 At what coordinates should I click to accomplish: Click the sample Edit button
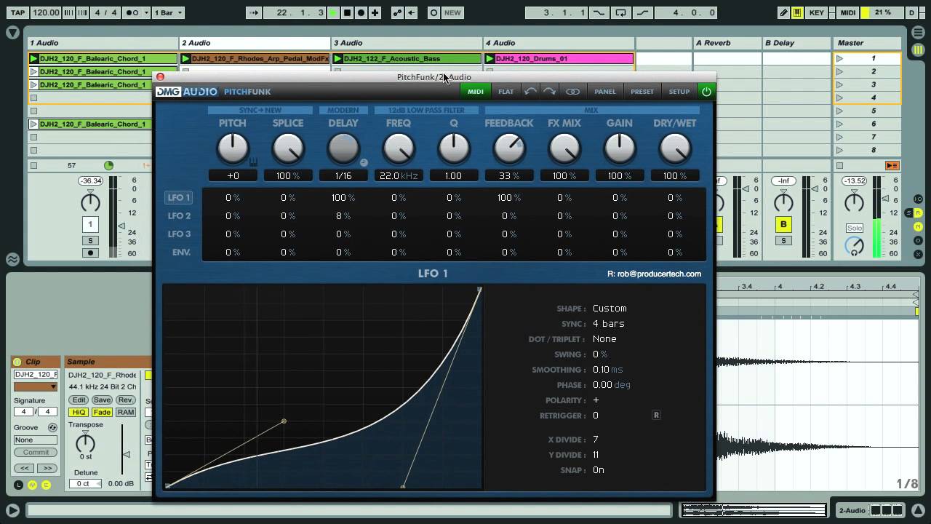[x=79, y=400]
